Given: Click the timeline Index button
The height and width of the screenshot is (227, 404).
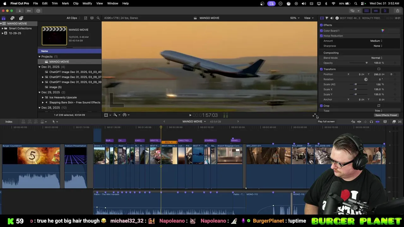Looking at the screenshot, I should pyautogui.click(x=9, y=122).
